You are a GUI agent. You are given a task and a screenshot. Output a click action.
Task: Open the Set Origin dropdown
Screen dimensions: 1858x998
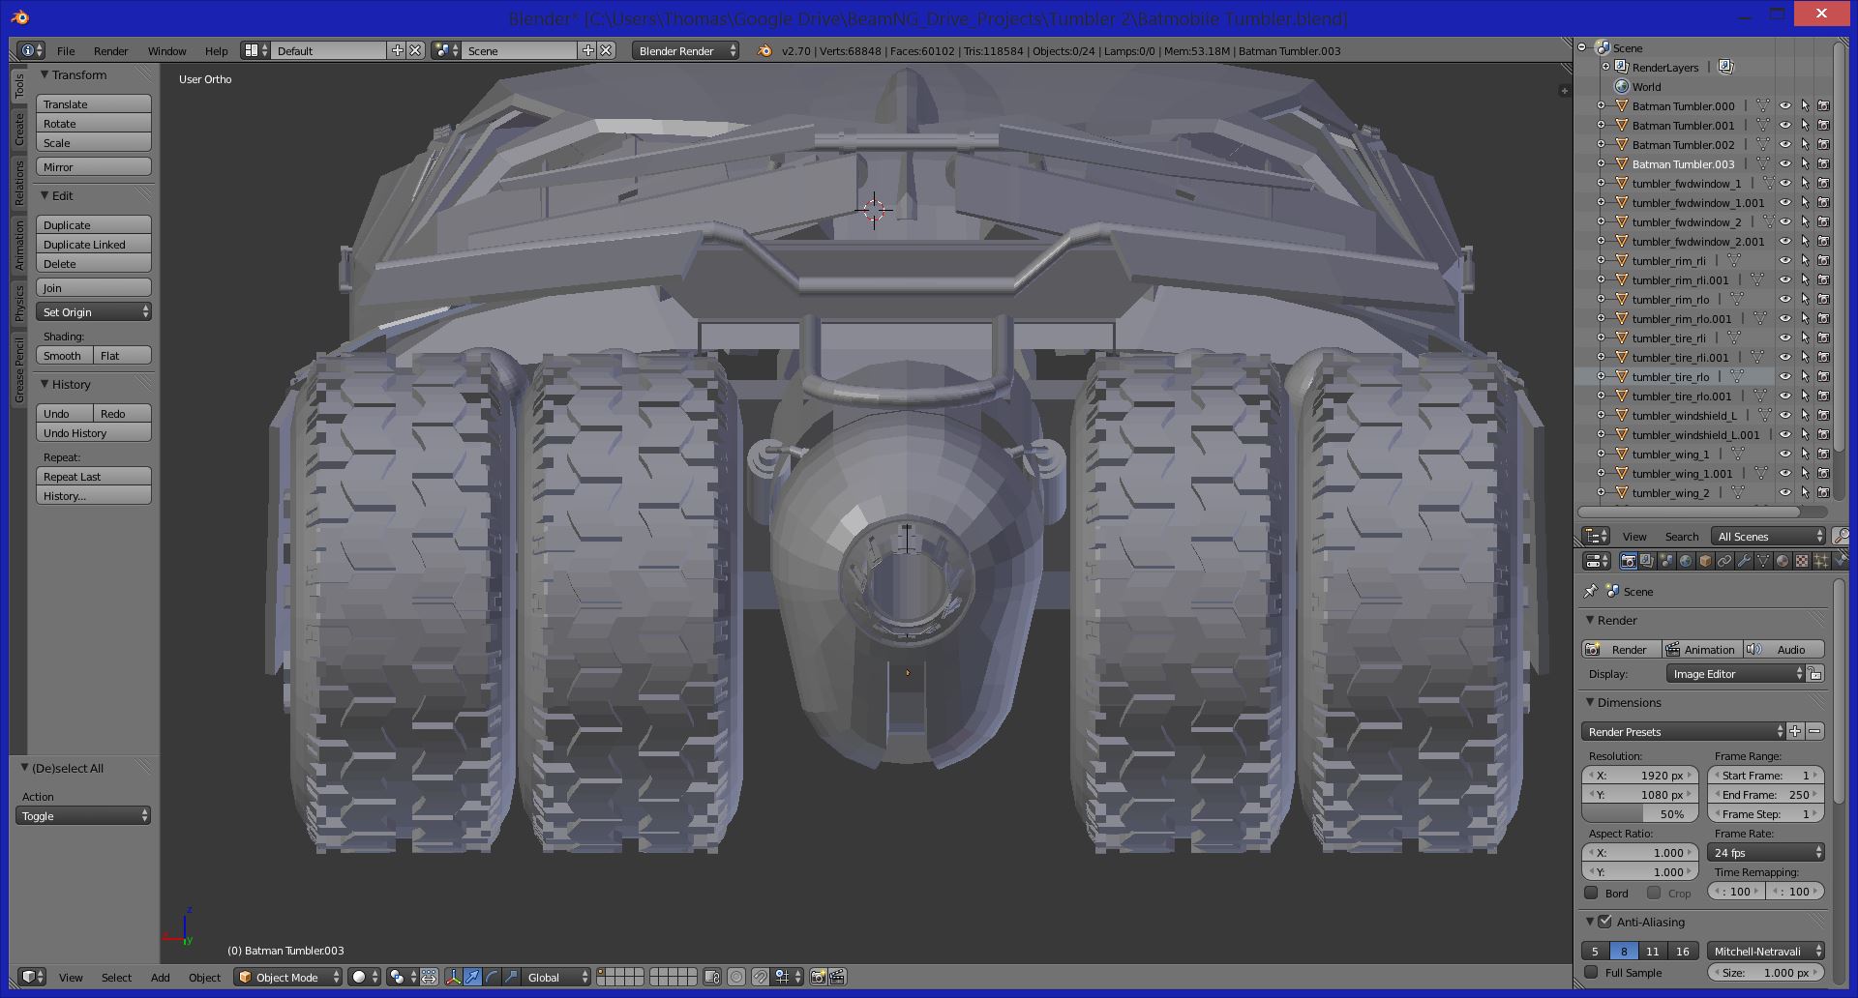(x=94, y=311)
